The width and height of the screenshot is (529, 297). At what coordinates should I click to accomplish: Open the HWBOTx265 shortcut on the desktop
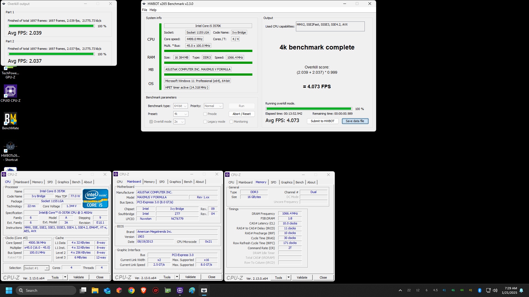click(x=10, y=151)
